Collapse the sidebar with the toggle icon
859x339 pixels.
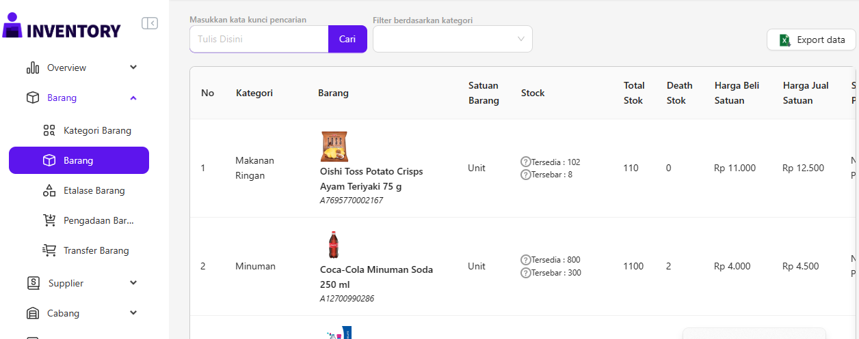tap(150, 24)
